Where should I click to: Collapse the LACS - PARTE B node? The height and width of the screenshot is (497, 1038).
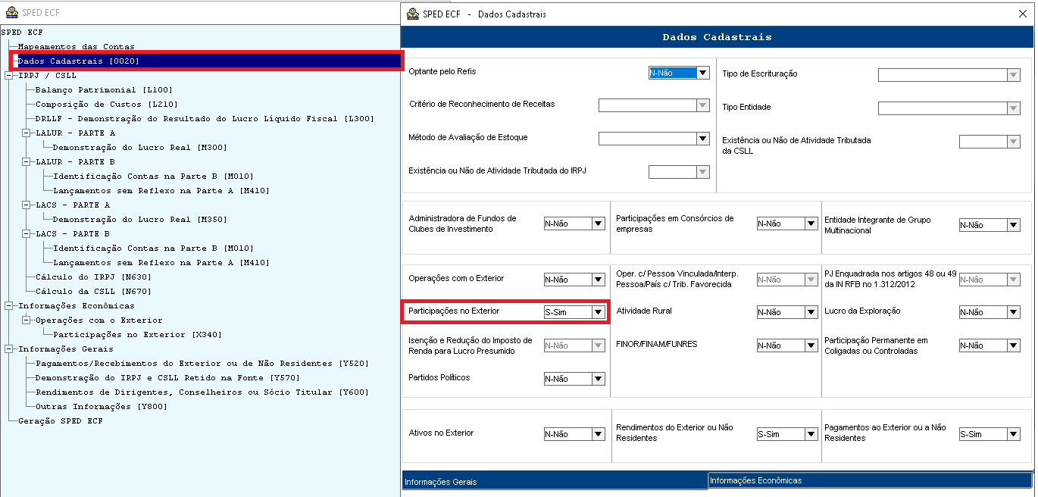click(26, 233)
